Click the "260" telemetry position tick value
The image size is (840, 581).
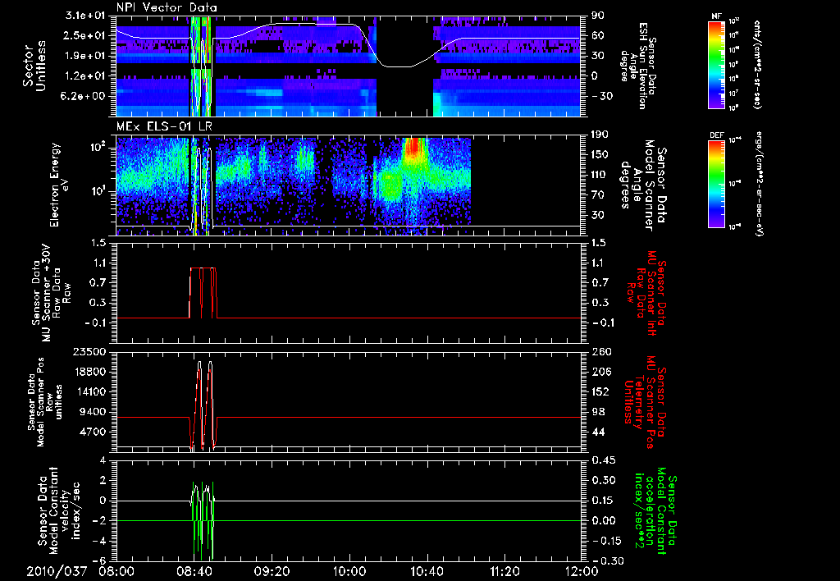tap(600, 351)
